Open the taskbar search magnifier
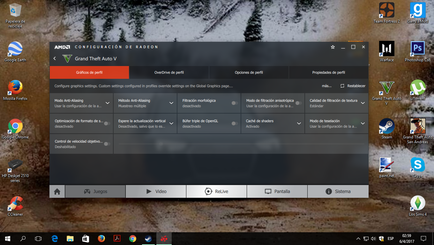This screenshot has width=434, height=245. [x=23, y=238]
